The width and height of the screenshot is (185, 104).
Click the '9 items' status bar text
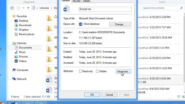15,97
